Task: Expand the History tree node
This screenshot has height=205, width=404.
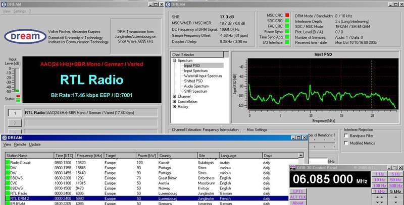Action: pyautogui.click(x=174, y=107)
